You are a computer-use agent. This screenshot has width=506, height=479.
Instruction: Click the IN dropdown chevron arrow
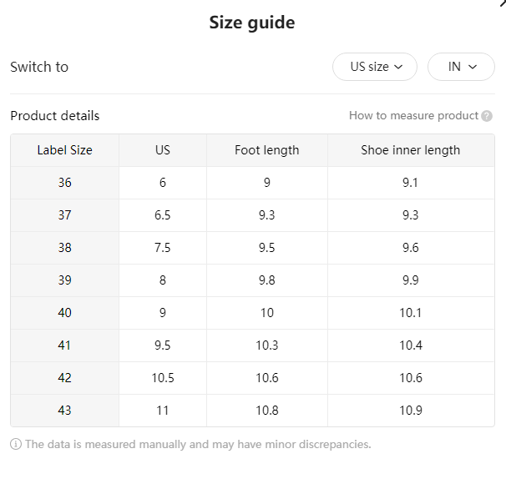coord(473,67)
